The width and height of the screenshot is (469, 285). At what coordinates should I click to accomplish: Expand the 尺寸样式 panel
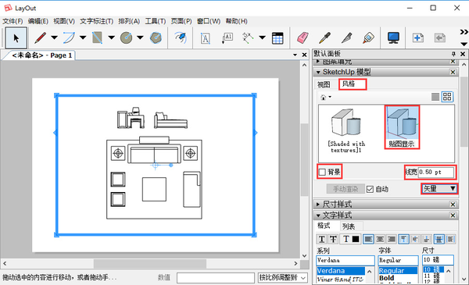tap(318, 205)
